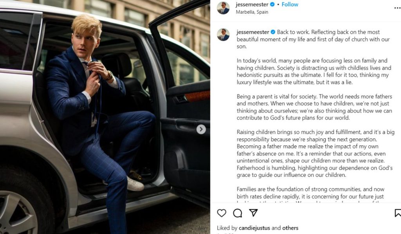The width and height of the screenshot is (401, 234).
Task: Click the profile avatar in the post header
Action: (223, 8)
